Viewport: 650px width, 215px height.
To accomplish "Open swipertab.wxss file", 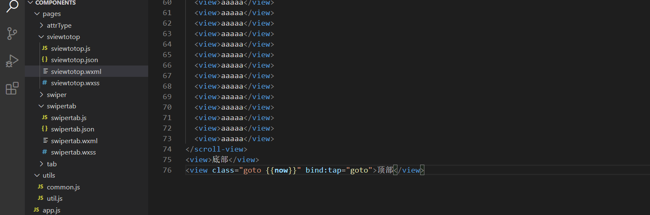I will click(x=73, y=152).
